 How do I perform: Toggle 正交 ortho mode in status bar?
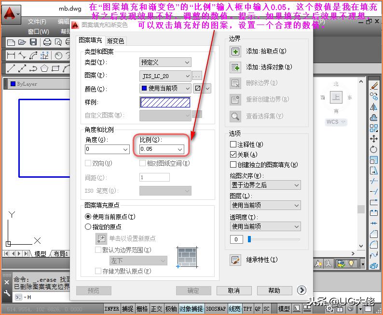point(157,309)
